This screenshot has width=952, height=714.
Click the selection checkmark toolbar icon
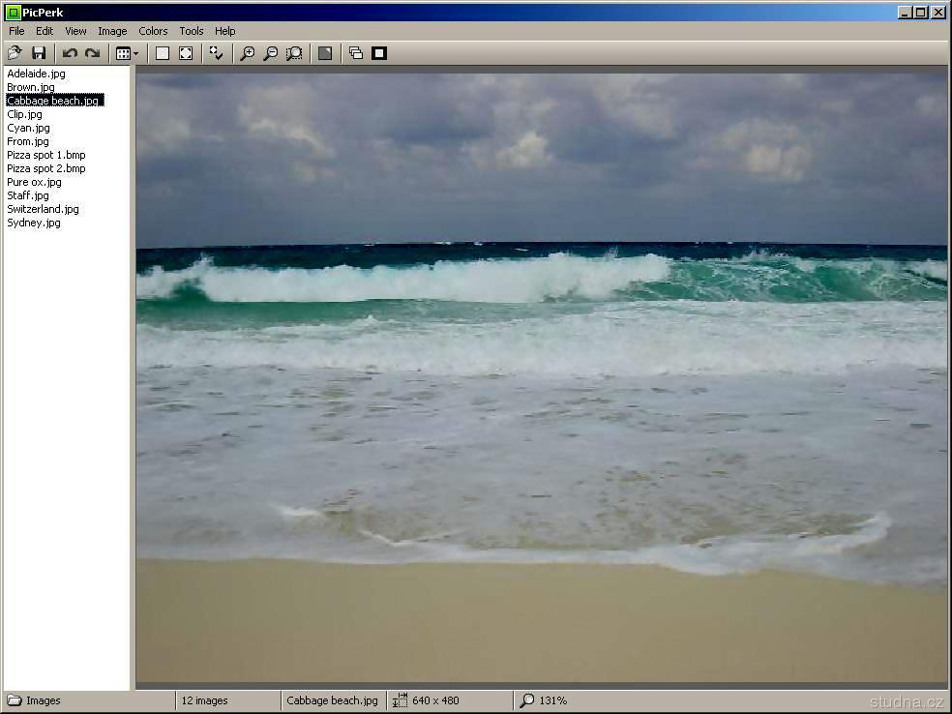pos(216,53)
